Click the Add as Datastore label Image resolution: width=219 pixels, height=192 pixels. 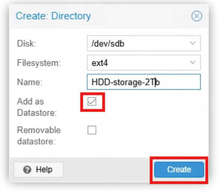pos(37,107)
